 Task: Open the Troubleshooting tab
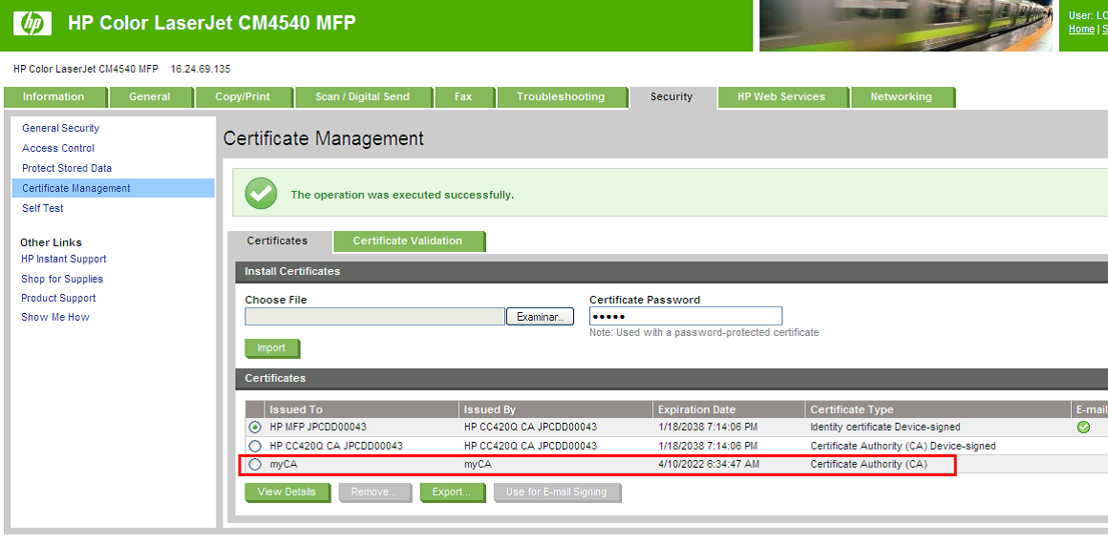coord(561,97)
